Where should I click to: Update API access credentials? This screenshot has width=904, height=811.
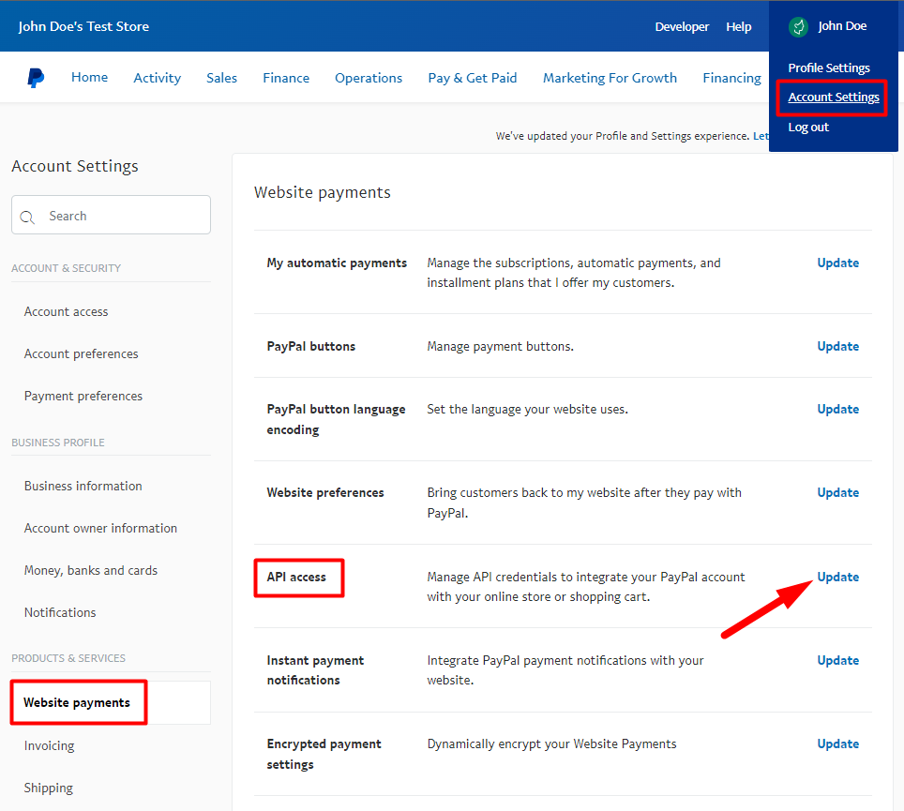point(837,577)
